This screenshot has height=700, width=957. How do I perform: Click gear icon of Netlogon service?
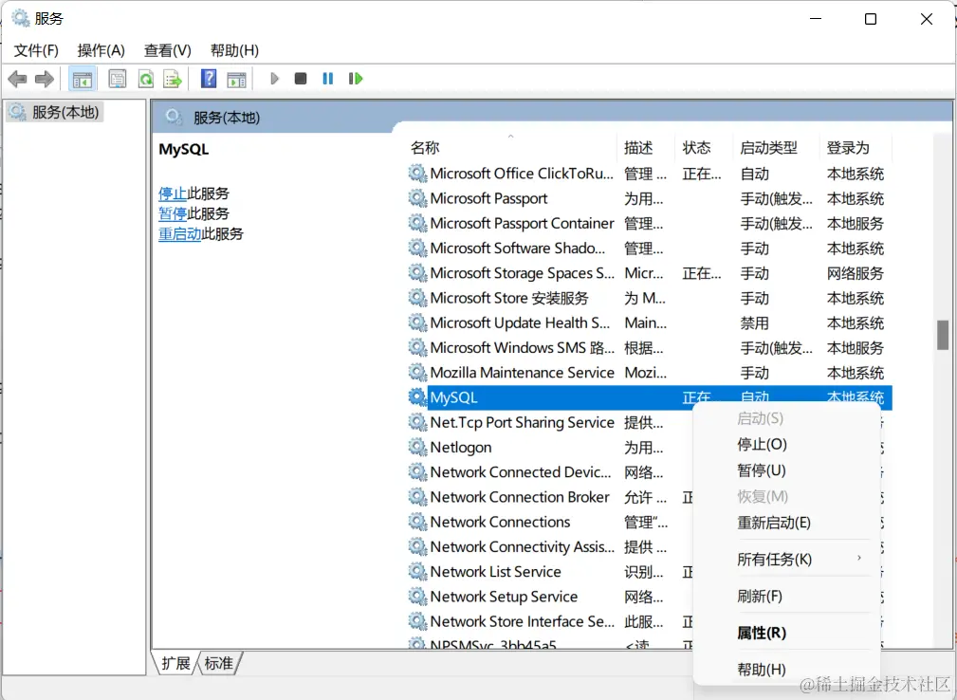coord(417,447)
